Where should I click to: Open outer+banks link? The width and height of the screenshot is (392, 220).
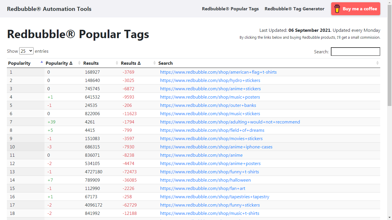pyautogui.click(x=208, y=105)
